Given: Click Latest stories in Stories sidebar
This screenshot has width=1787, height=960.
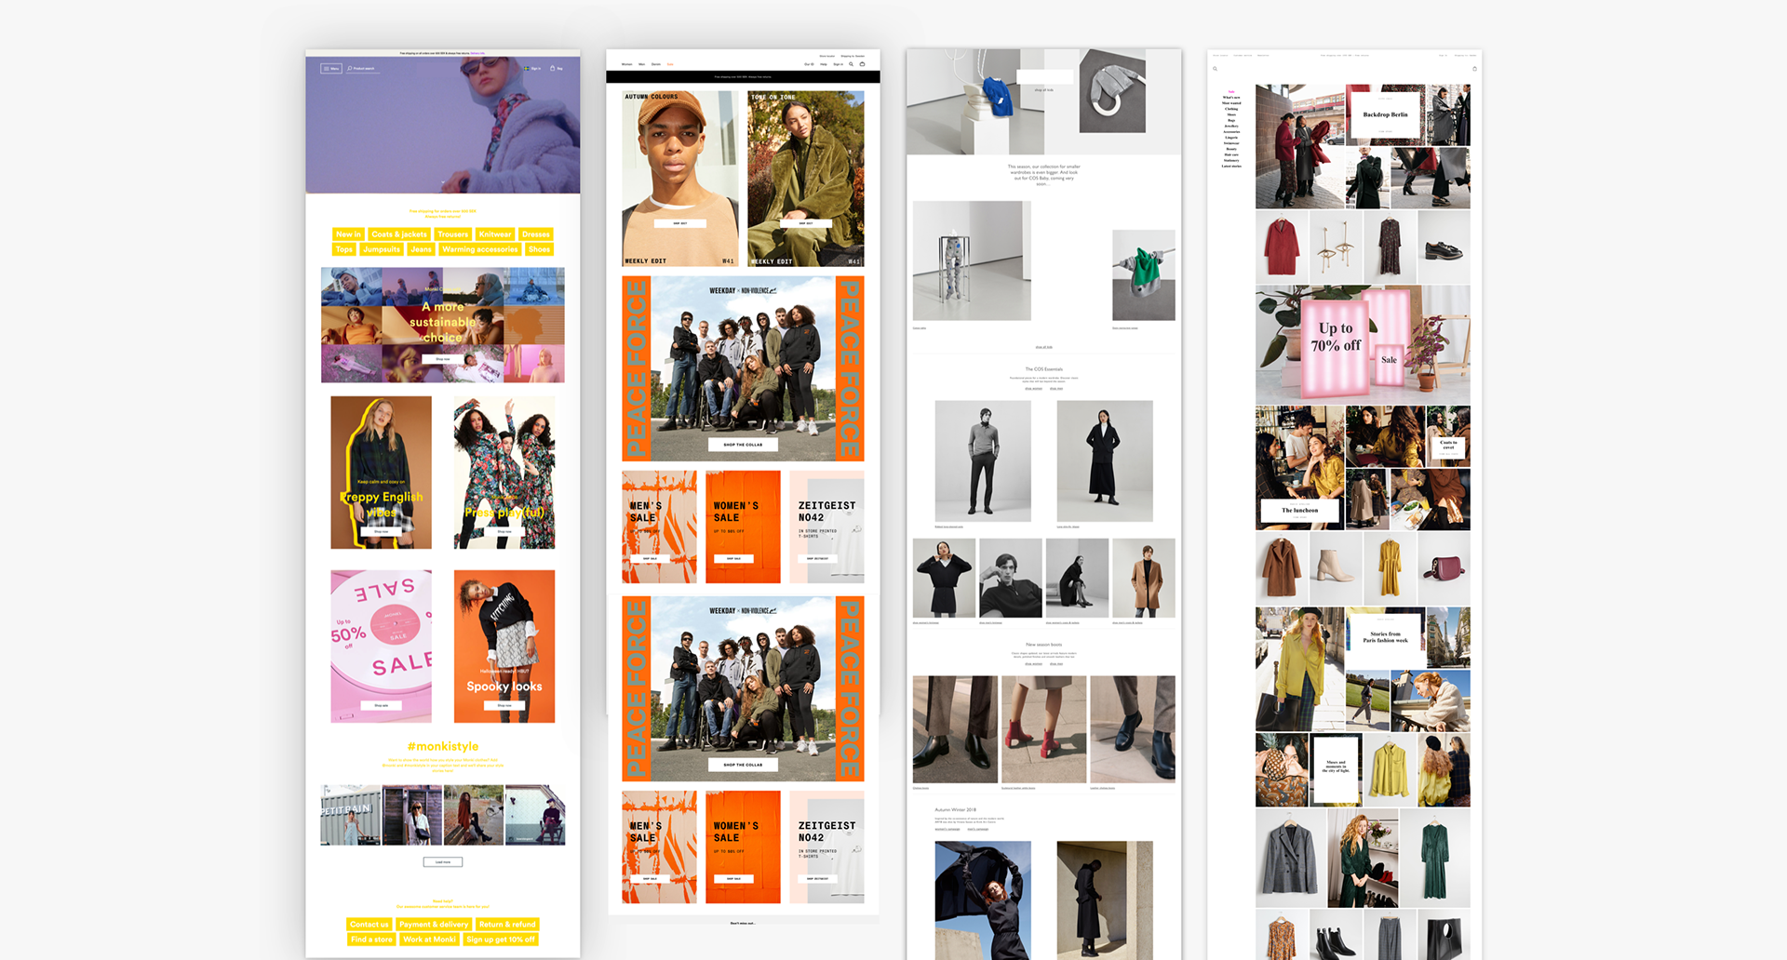Looking at the screenshot, I should pos(1231,166).
